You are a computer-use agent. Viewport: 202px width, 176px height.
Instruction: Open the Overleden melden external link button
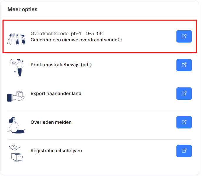[184, 122]
